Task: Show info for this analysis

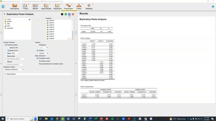Action: pos(69,14)
